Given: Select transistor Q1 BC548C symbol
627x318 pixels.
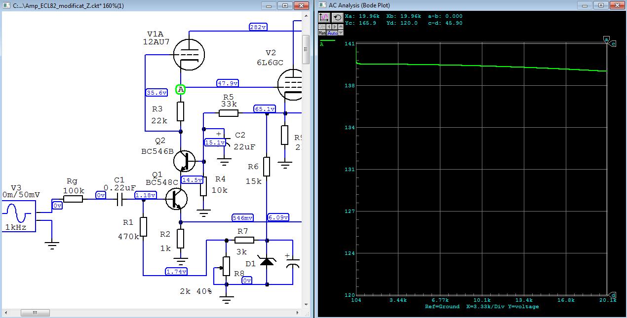Looking at the screenshot, I should [177, 199].
